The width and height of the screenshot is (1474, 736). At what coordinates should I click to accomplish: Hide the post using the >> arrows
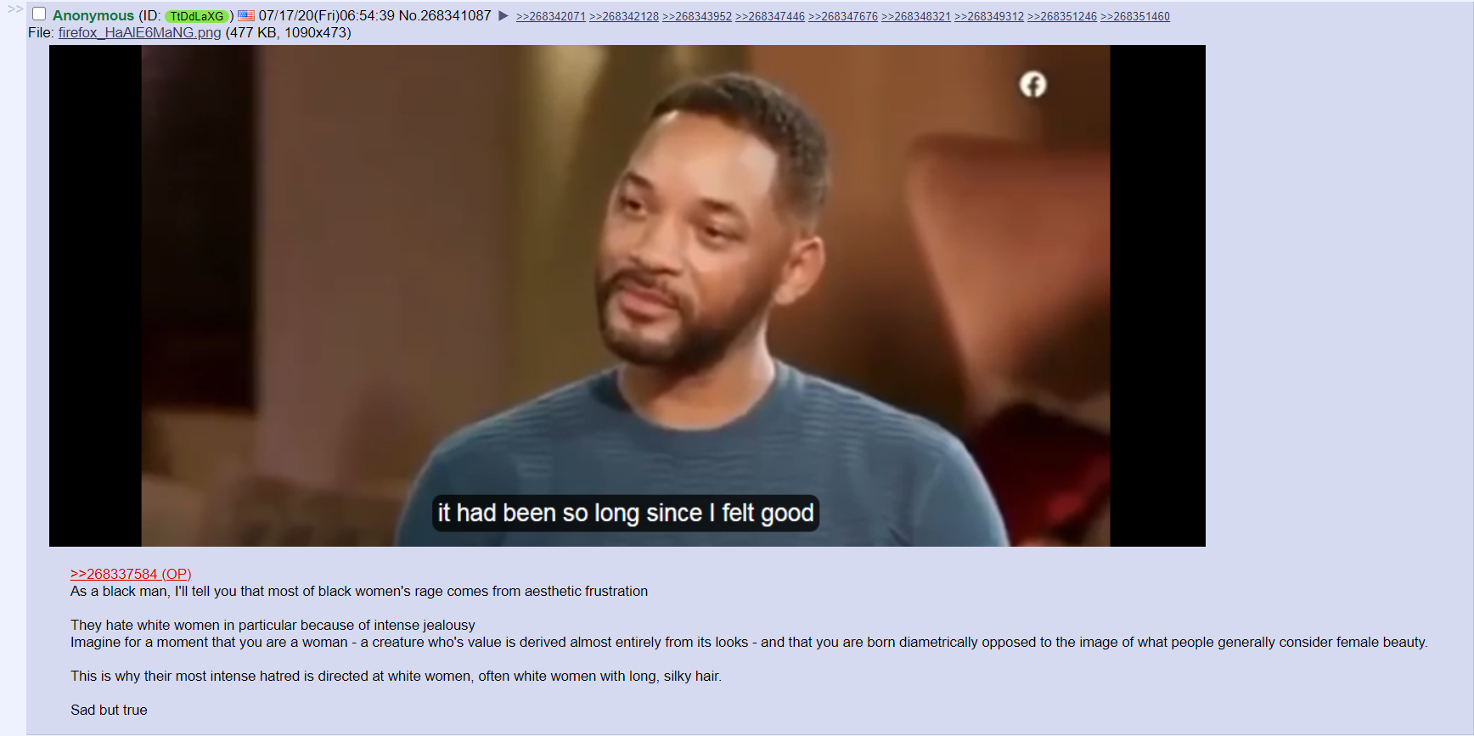pyautogui.click(x=15, y=9)
